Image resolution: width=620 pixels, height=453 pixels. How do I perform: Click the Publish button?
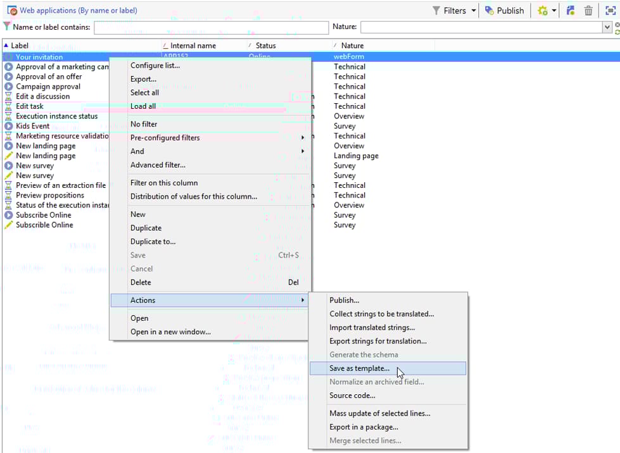pyautogui.click(x=505, y=10)
